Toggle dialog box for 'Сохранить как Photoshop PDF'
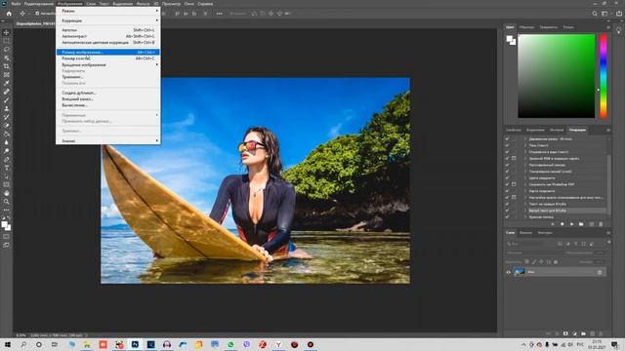 tap(514, 184)
